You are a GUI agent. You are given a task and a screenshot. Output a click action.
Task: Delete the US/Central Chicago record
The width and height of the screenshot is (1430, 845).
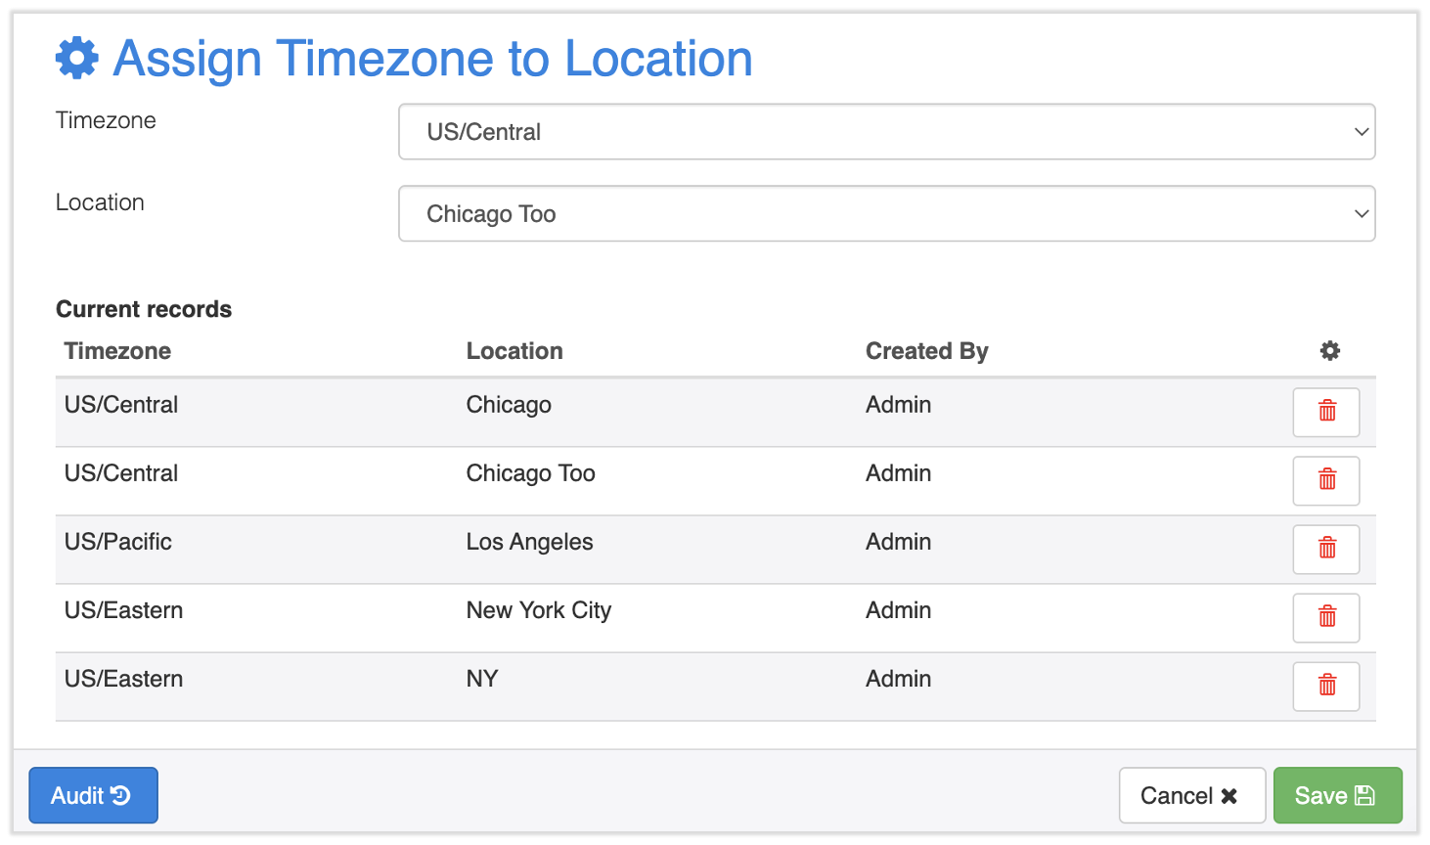click(1325, 412)
